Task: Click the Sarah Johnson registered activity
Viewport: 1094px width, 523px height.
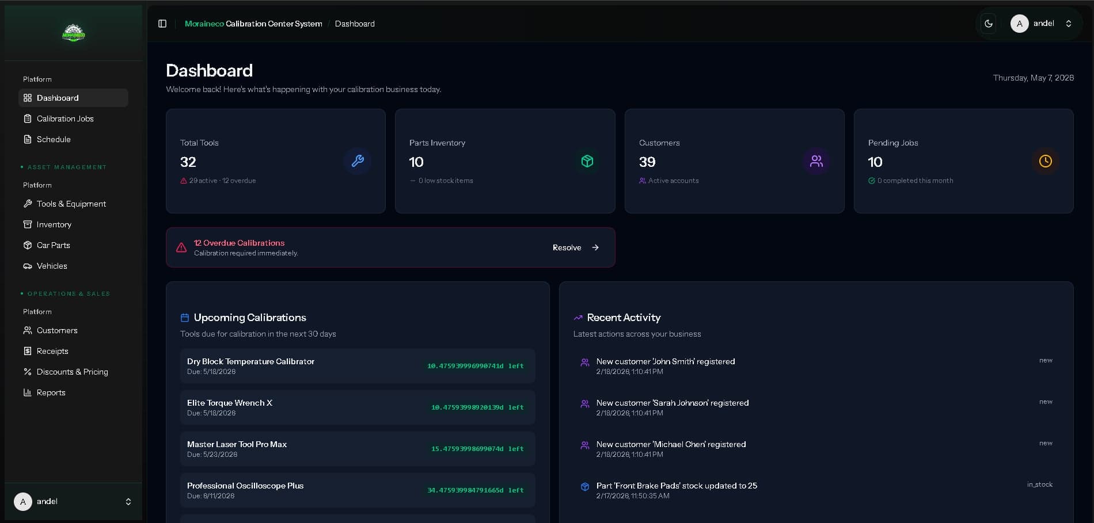Action: tap(816, 407)
